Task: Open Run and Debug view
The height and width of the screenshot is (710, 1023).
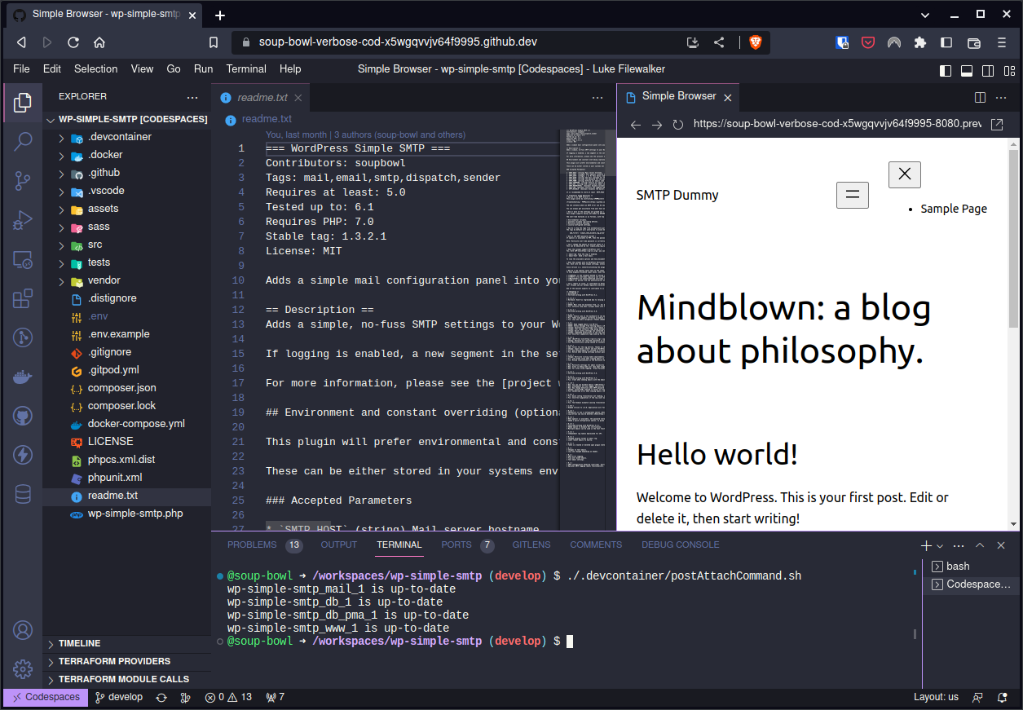Action: [23, 220]
